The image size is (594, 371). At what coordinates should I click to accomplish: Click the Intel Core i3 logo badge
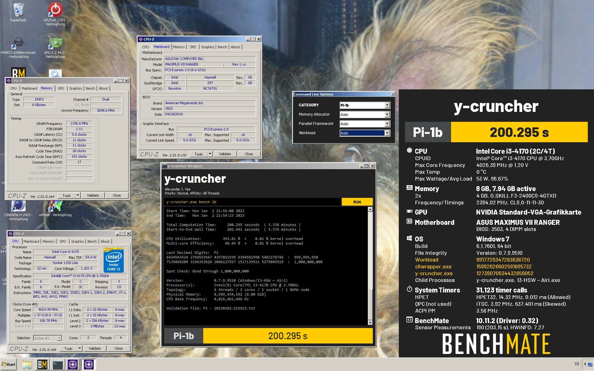[x=114, y=260]
